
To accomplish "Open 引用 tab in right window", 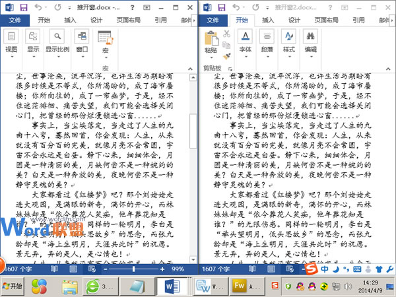I will [358, 20].
